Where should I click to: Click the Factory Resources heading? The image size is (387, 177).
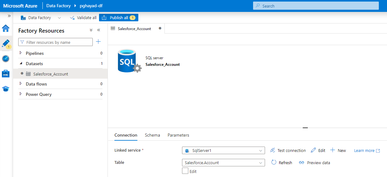click(41, 31)
